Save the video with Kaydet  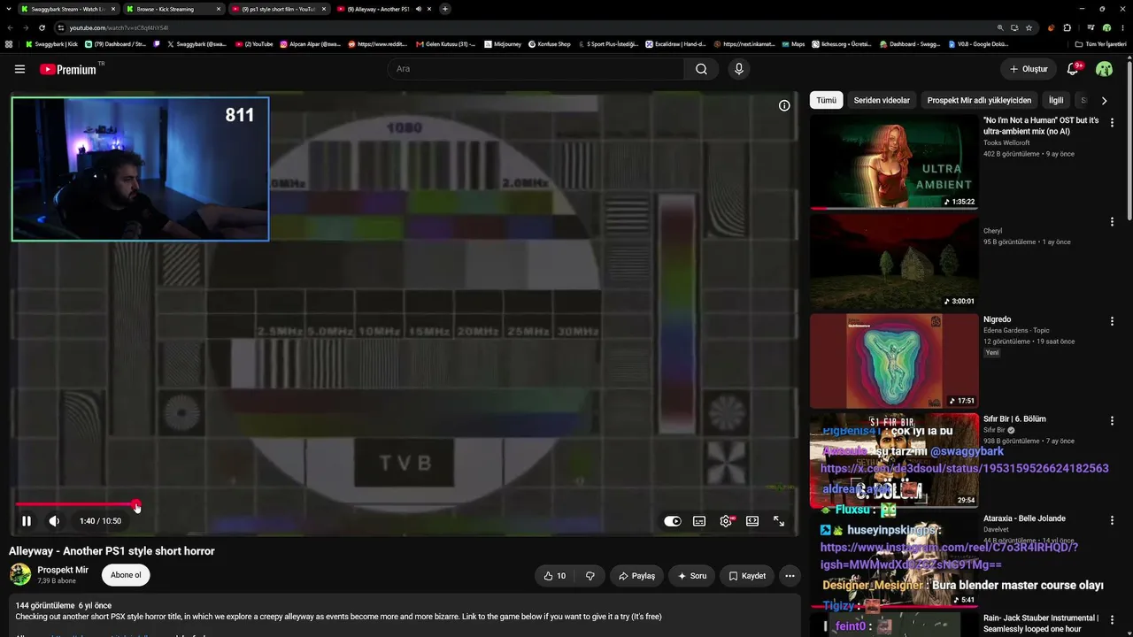pyautogui.click(x=746, y=576)
